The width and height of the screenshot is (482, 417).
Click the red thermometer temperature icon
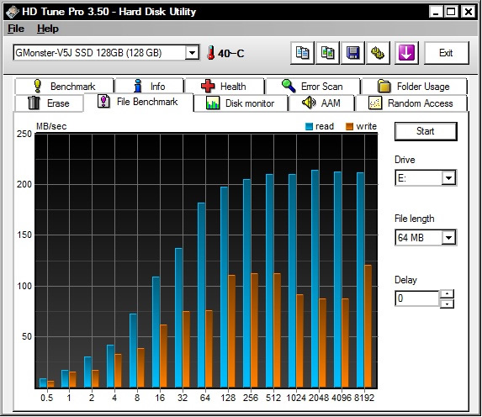[210, 53]
